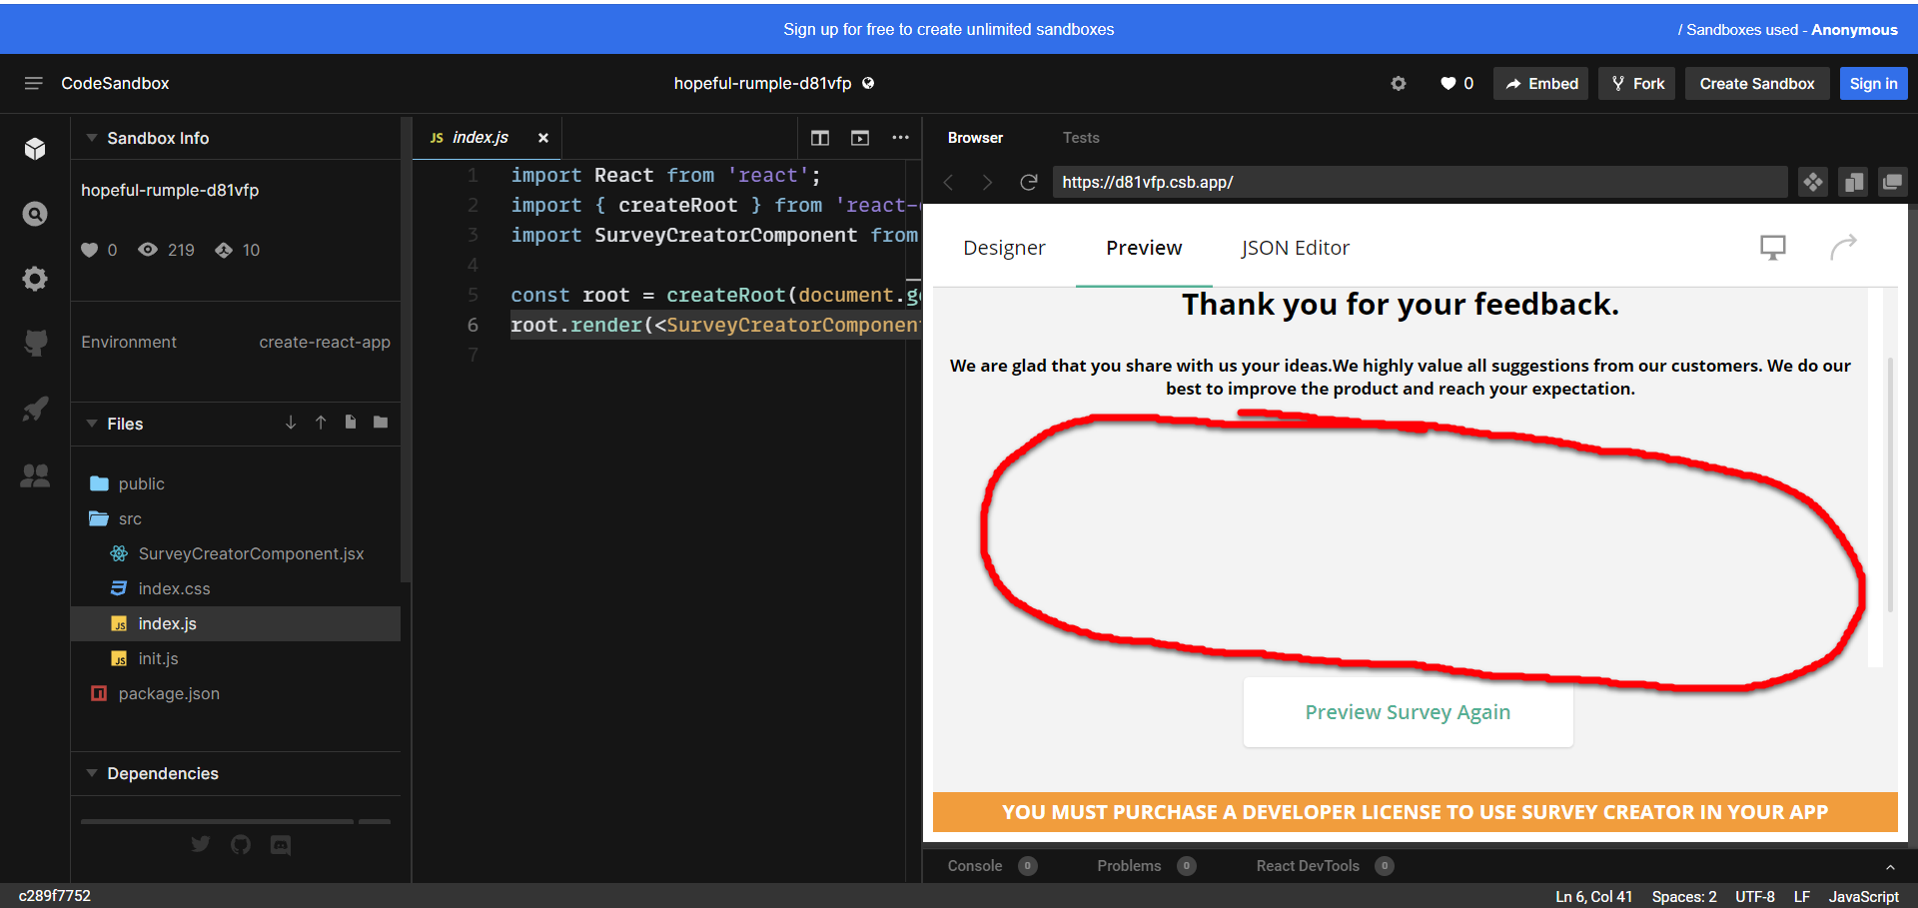Image resolution: width=1918 pixels, height=908 pixels.
Task: Toggle the responsive preview monitor icon
Action: click(x=1772, y=247)
